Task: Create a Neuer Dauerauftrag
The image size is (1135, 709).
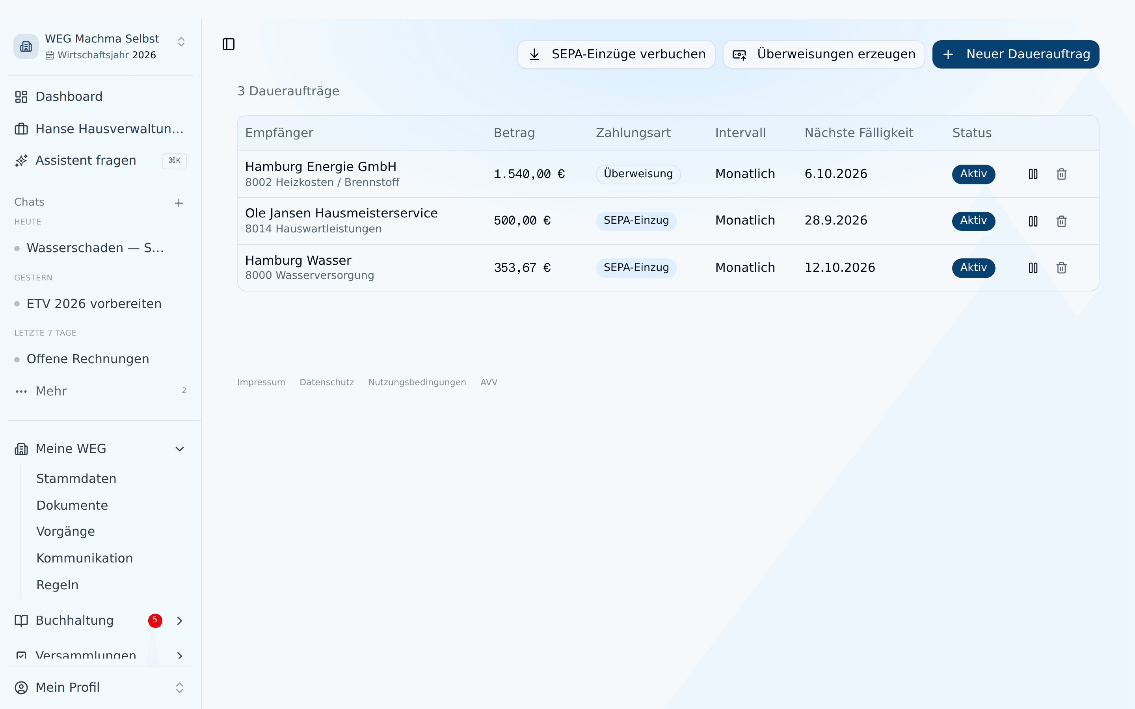Action: [1016, 54]
